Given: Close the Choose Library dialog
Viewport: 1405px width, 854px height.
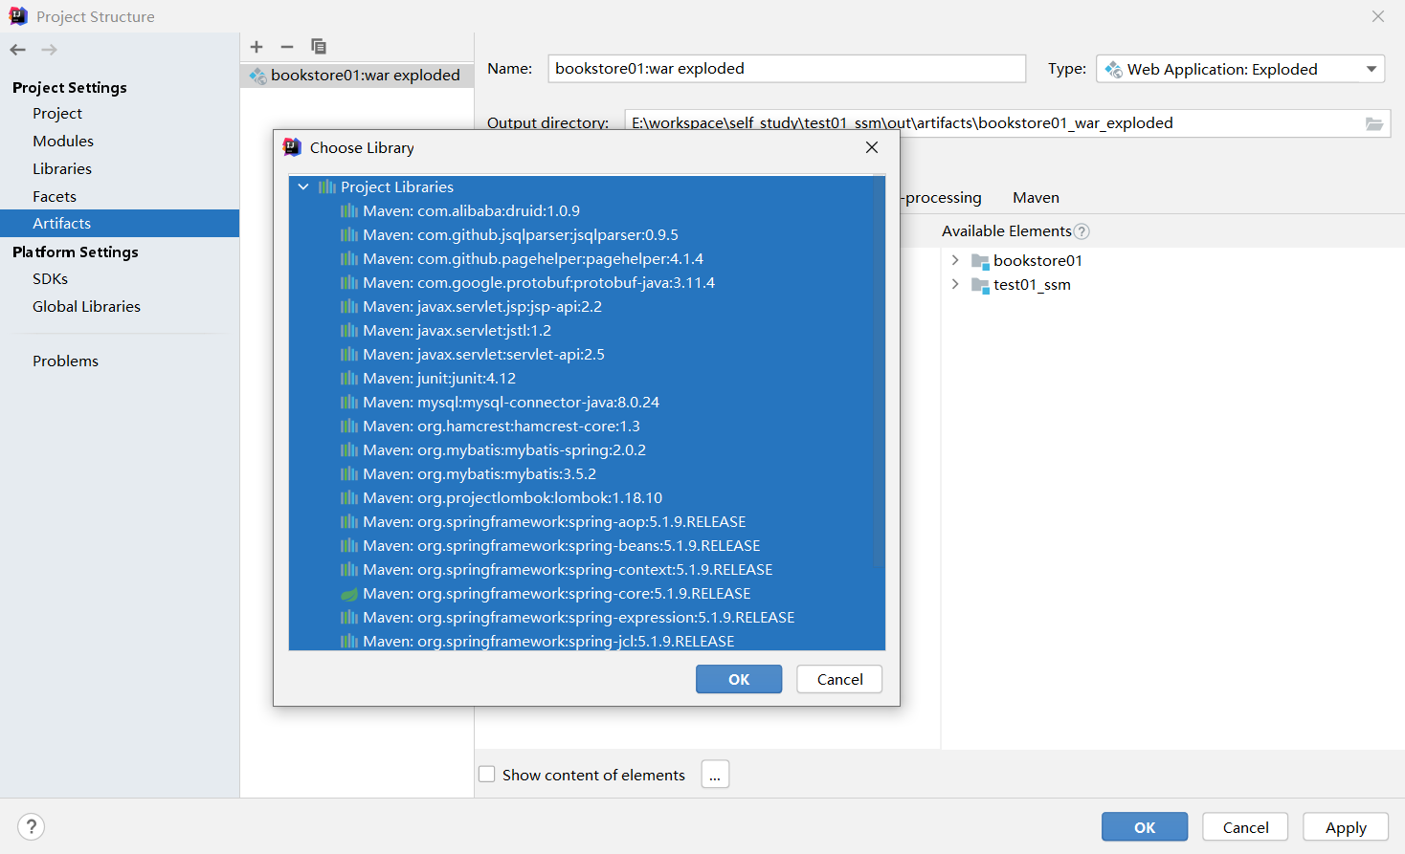Looking at the screenshot, I should (x=872, y=147).
